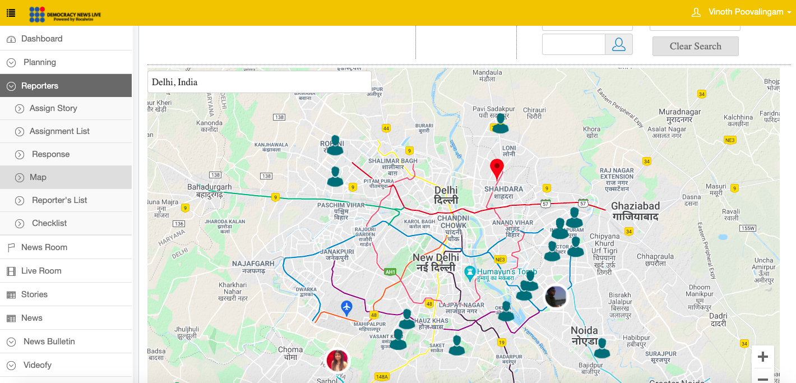Click the Assign Story arrow circle icon
Image resolution: width=796 pixels, height=383 pixels.
coord(20,109)
